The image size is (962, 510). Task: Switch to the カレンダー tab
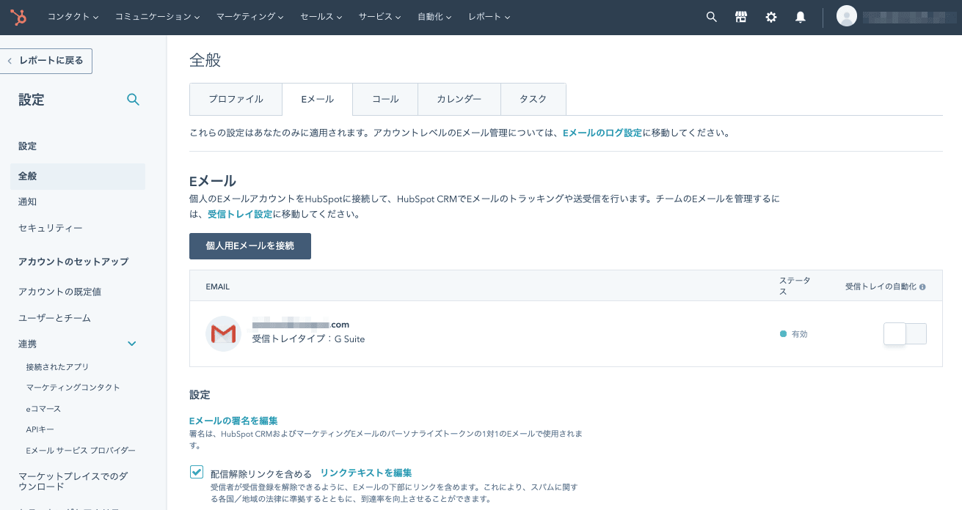tap(459, 99)
